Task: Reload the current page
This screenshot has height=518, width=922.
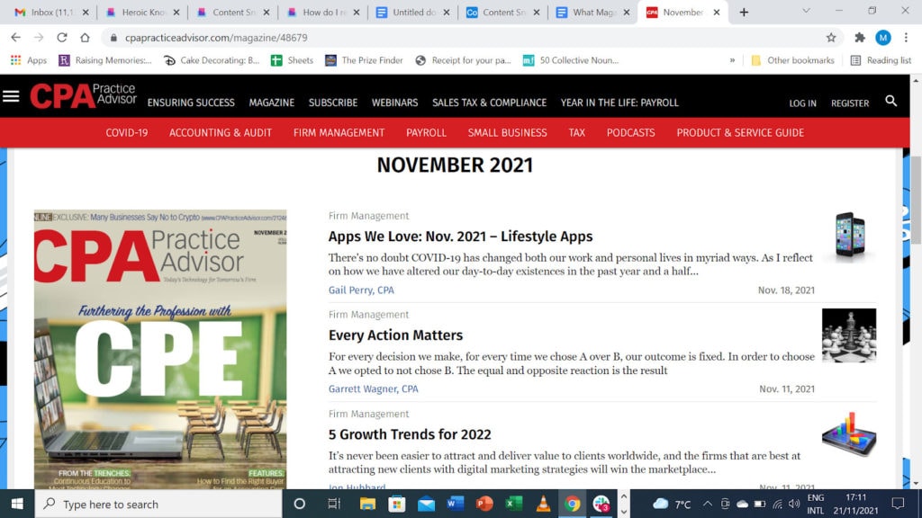Action: pyautogui.click(x=62, y=38)
